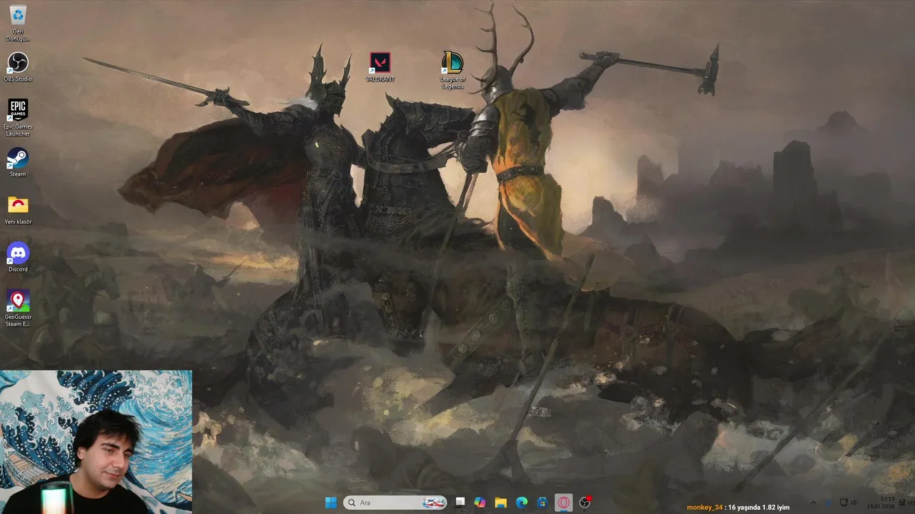This screenshot has height=514, width=915.
Task: Select the League of Legends shortcut
Action: pos(452,71)
